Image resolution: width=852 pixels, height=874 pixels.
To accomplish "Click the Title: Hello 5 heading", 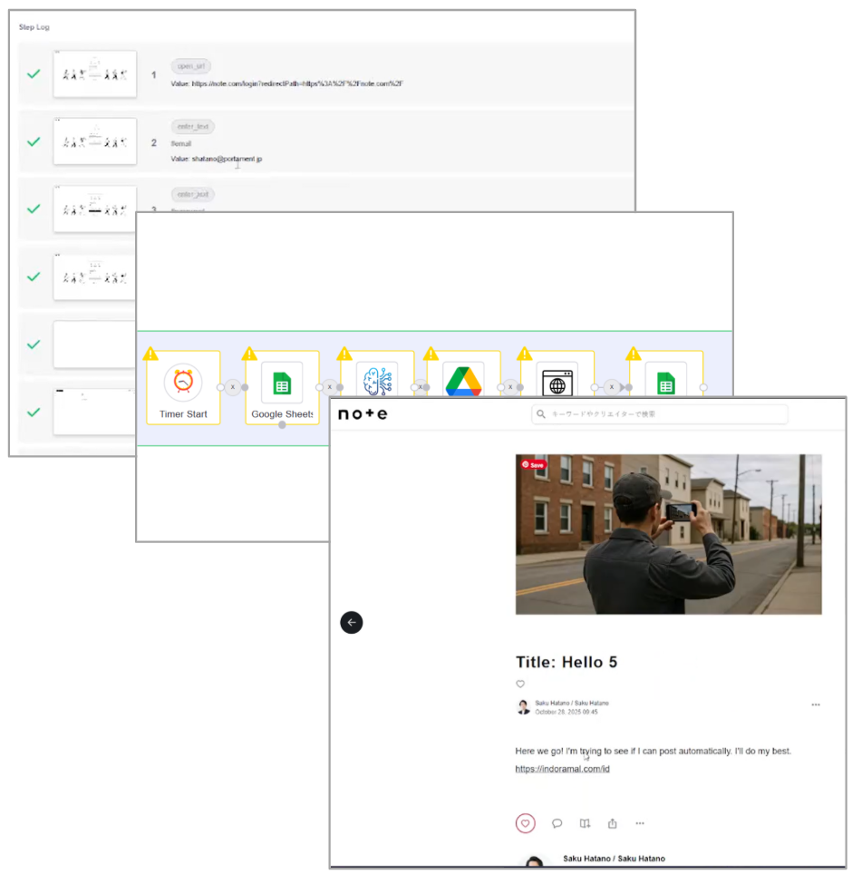I will coord(566,662).
